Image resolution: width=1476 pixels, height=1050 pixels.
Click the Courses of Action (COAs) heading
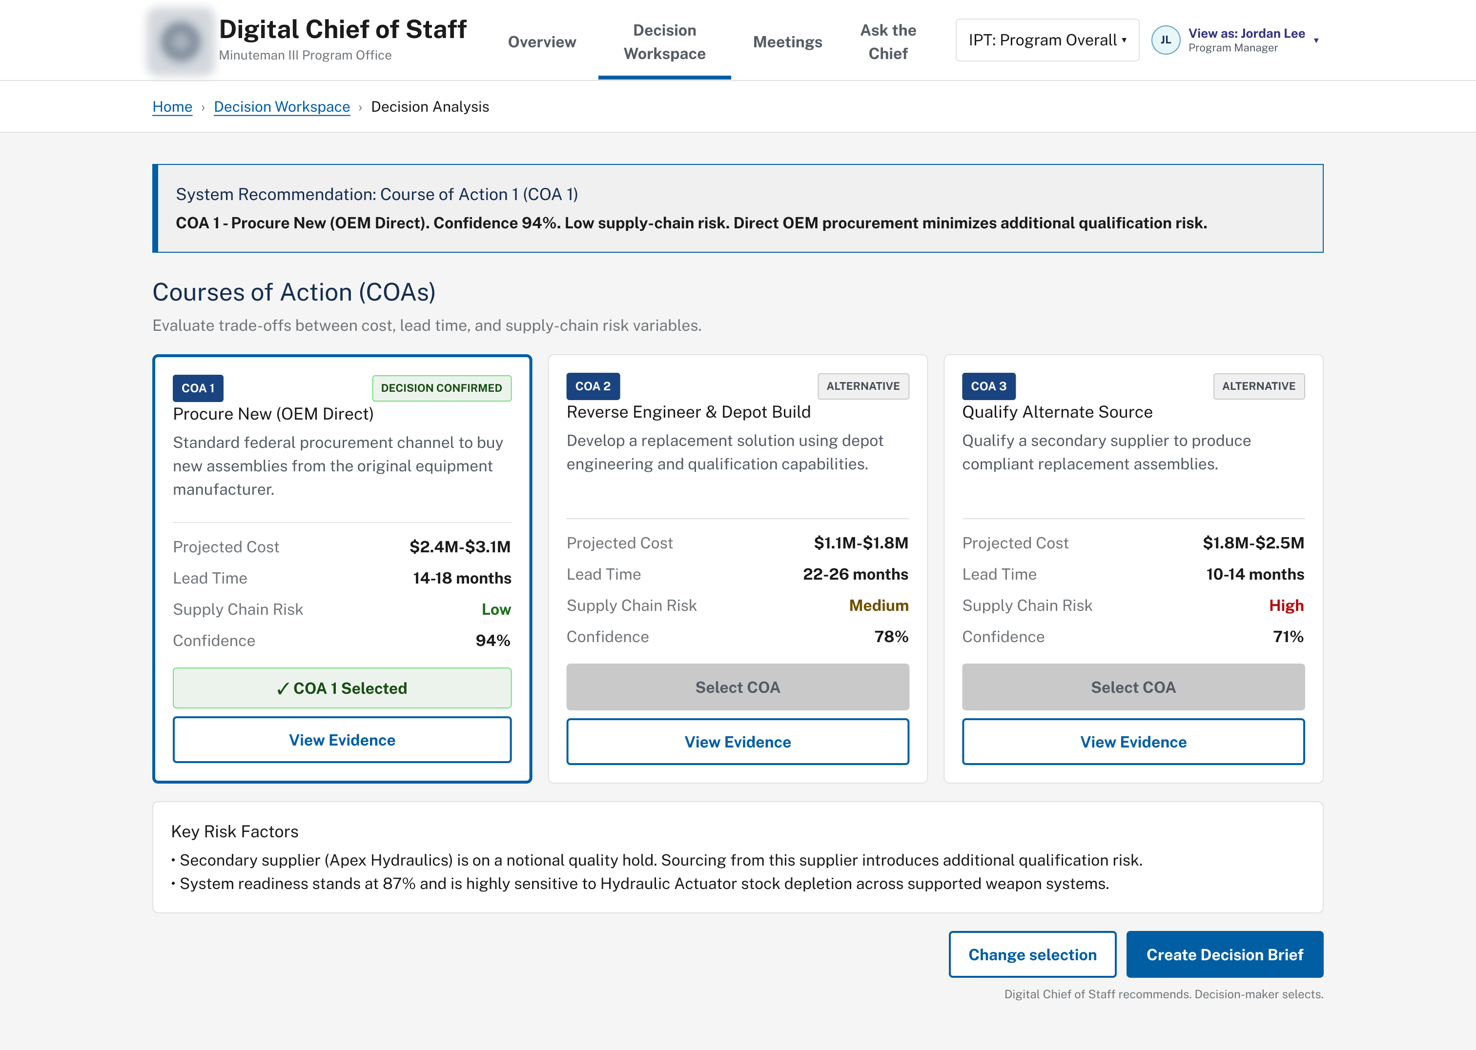(294, 292)
